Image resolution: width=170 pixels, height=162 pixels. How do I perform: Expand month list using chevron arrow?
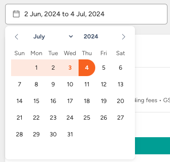click(x=71, y=37)
